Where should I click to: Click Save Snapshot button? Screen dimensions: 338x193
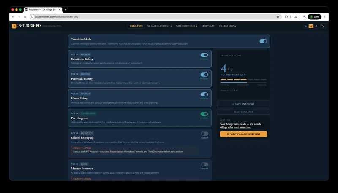tap(243, 104)
